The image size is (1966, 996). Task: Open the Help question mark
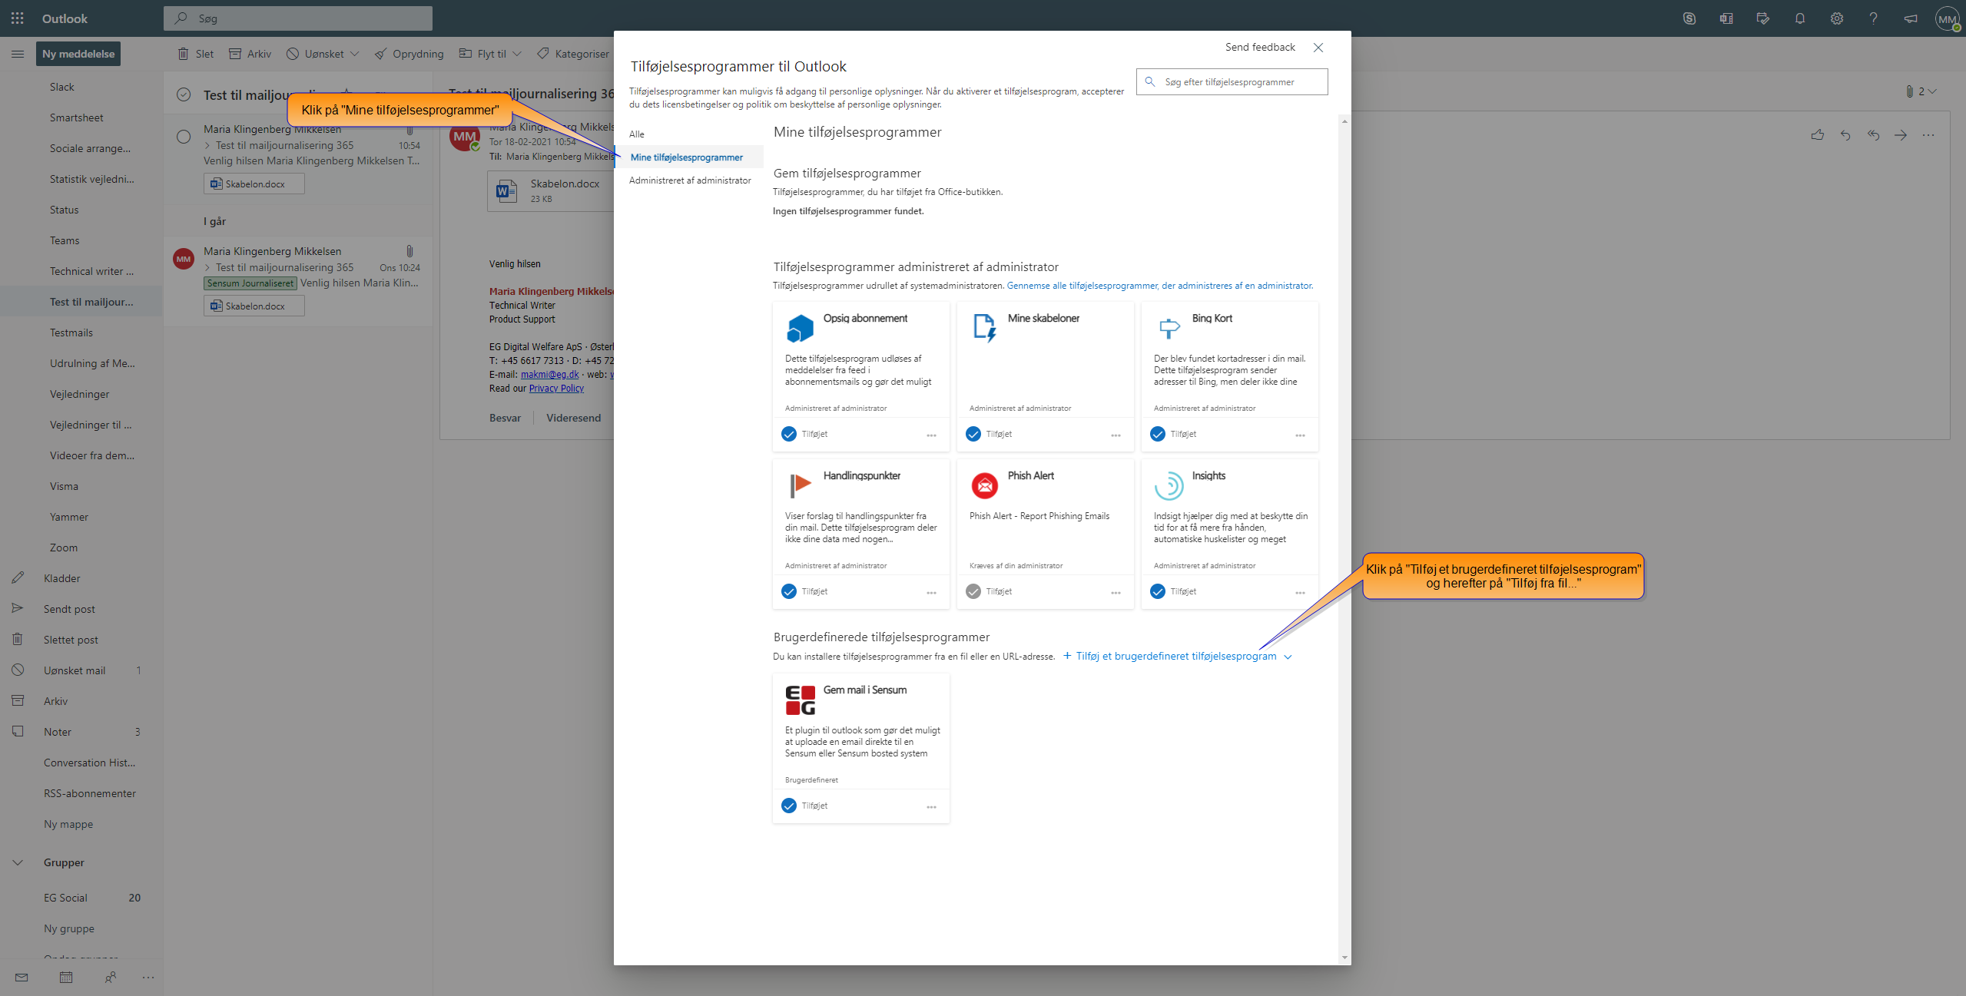[x=1874, y=18]
